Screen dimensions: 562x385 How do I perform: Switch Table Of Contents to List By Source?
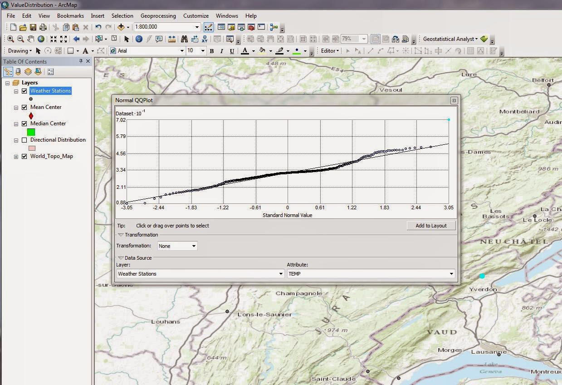(x=18, y=71)
